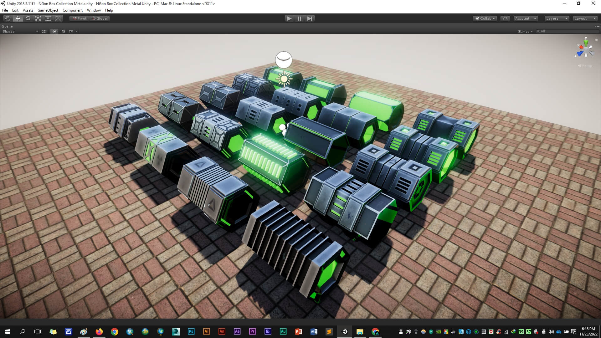The width and height of the screenshot is (601, 338).
Task: Click the directional light sun gizmo
Action: (284, 79)
